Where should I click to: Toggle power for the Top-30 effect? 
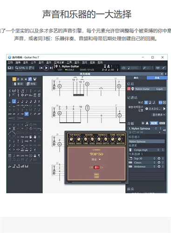click(x=159, y=158)
